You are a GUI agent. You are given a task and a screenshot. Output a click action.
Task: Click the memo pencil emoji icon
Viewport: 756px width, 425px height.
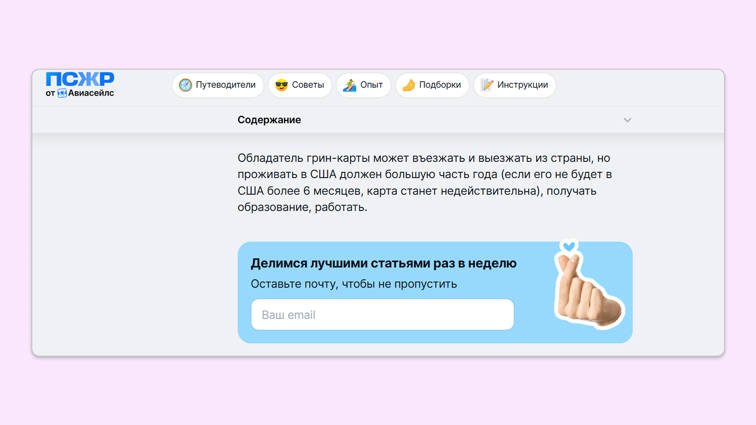487,85
